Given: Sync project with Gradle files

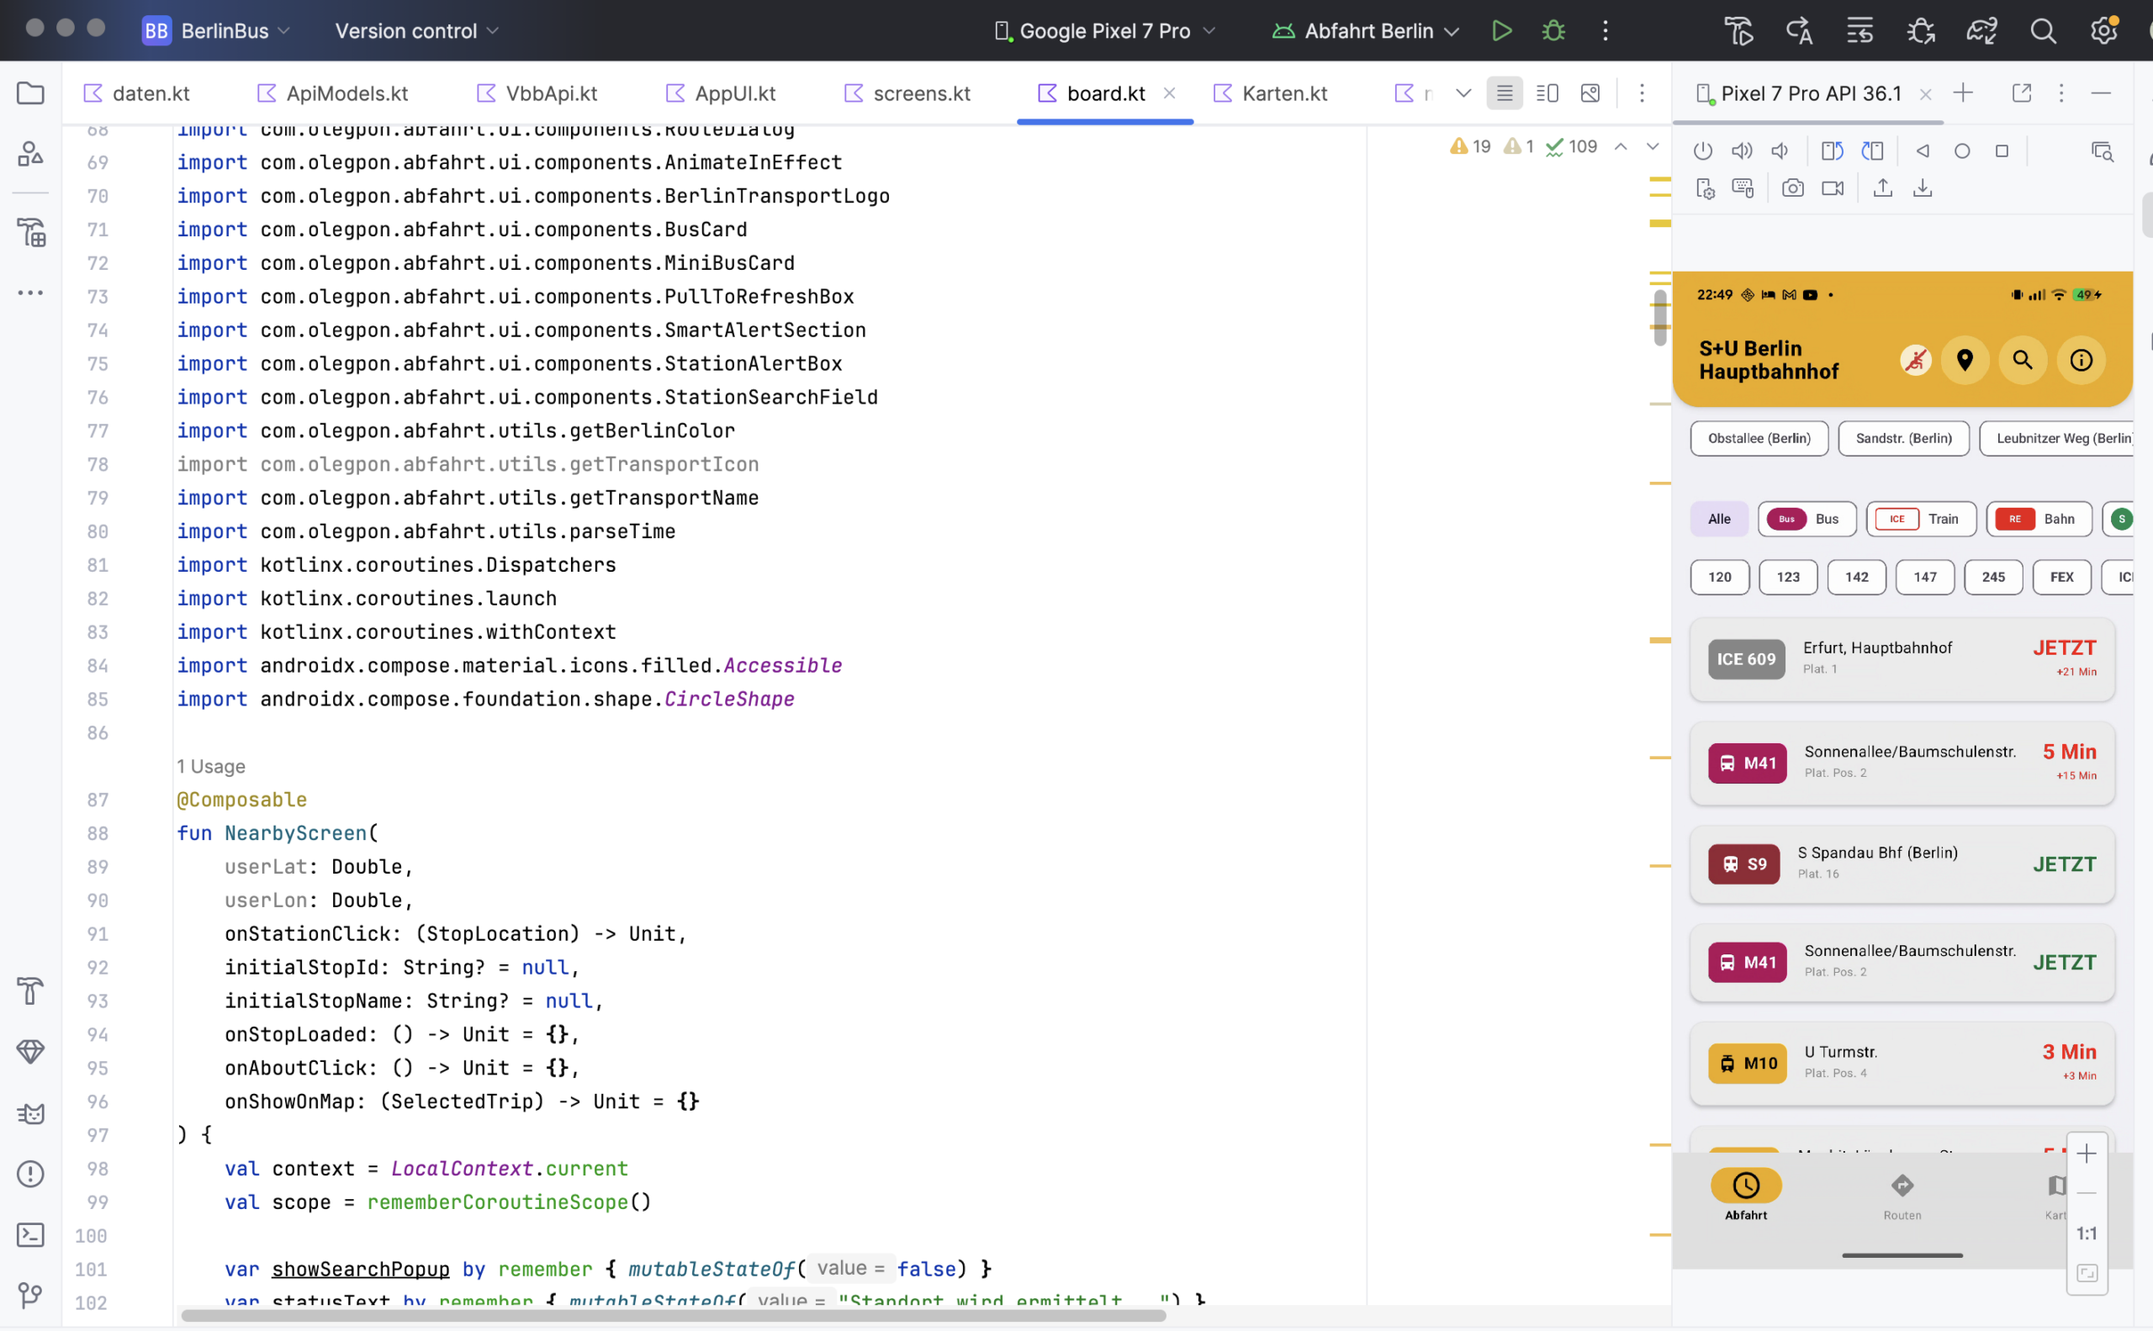Looking at the screenshot, I should (x=1982, y=31).
